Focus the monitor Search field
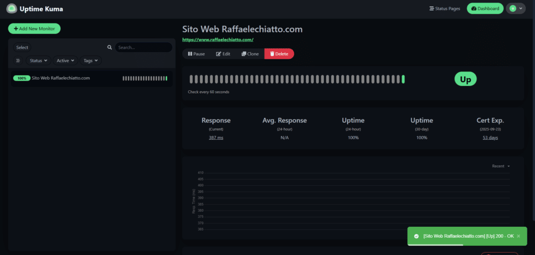The image size is (535, 255). coord(143,47)
